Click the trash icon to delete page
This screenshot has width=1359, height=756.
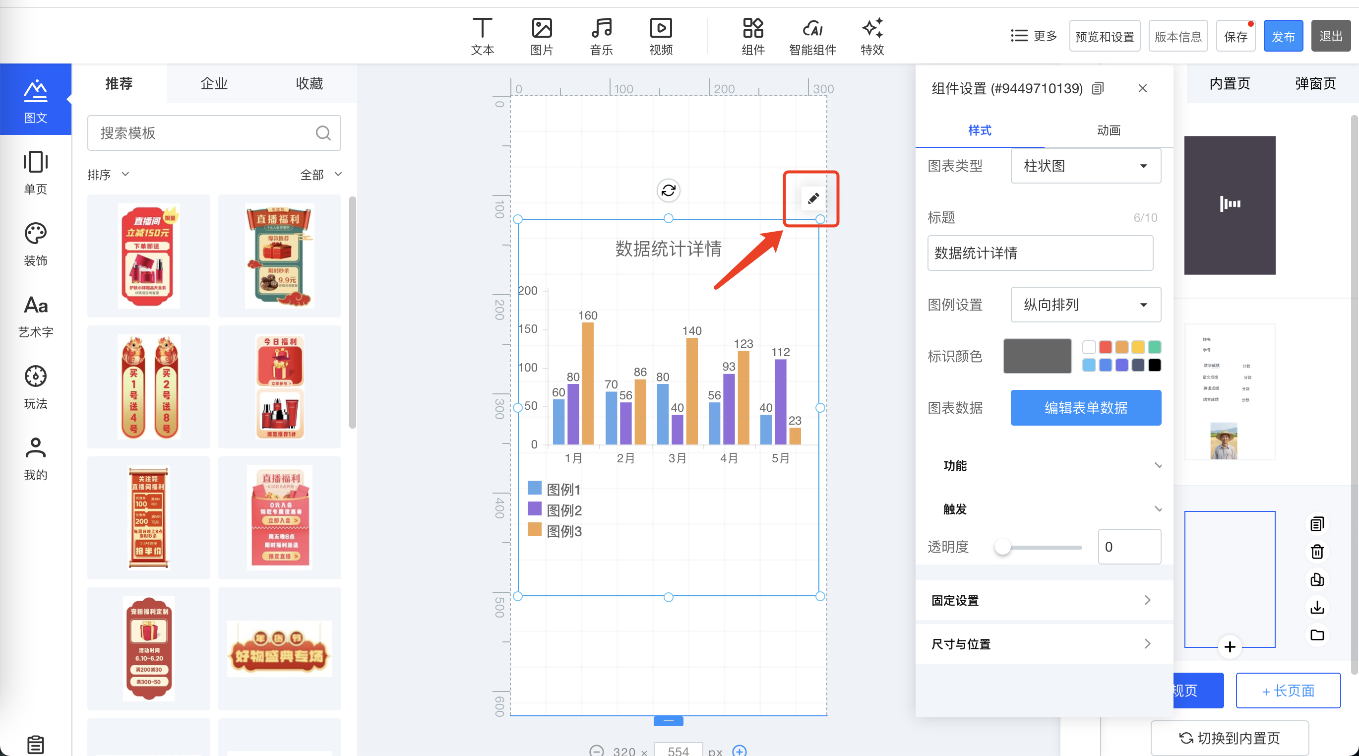click(x=1317, y=552)
